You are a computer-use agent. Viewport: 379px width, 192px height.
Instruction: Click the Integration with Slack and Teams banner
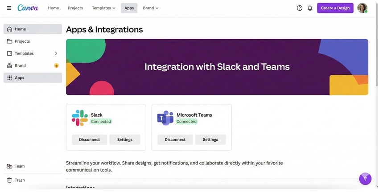[217, 67]
